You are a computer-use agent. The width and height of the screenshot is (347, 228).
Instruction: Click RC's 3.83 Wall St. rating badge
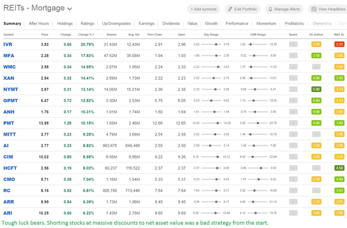[339, 191]
